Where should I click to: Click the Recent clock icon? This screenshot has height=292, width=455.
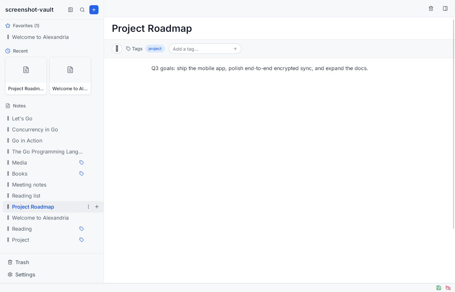(8, 51)
